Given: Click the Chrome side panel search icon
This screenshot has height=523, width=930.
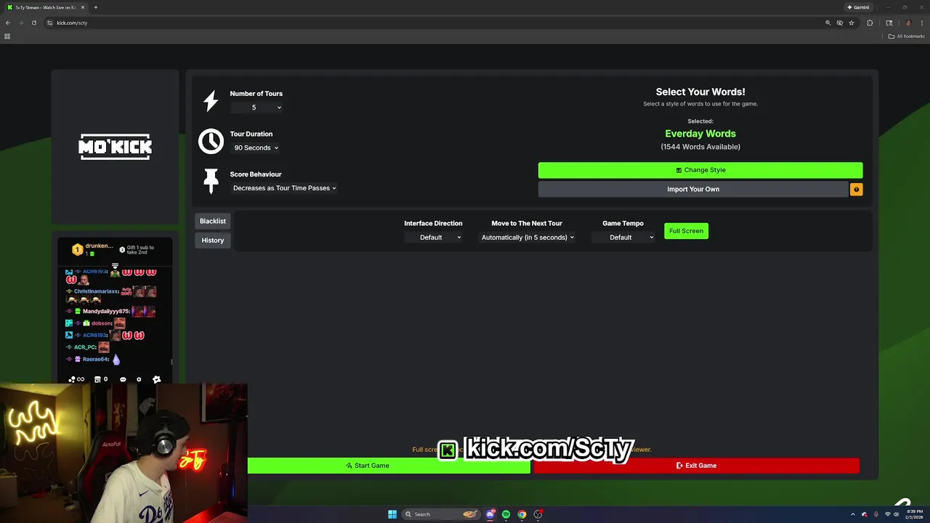Looking at the screenshot, I should pos(889,23).
